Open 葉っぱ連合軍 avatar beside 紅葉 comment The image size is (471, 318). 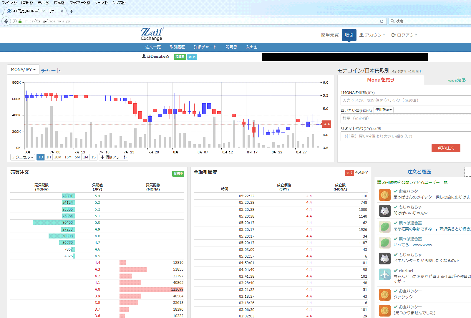[x=384, y=227]
